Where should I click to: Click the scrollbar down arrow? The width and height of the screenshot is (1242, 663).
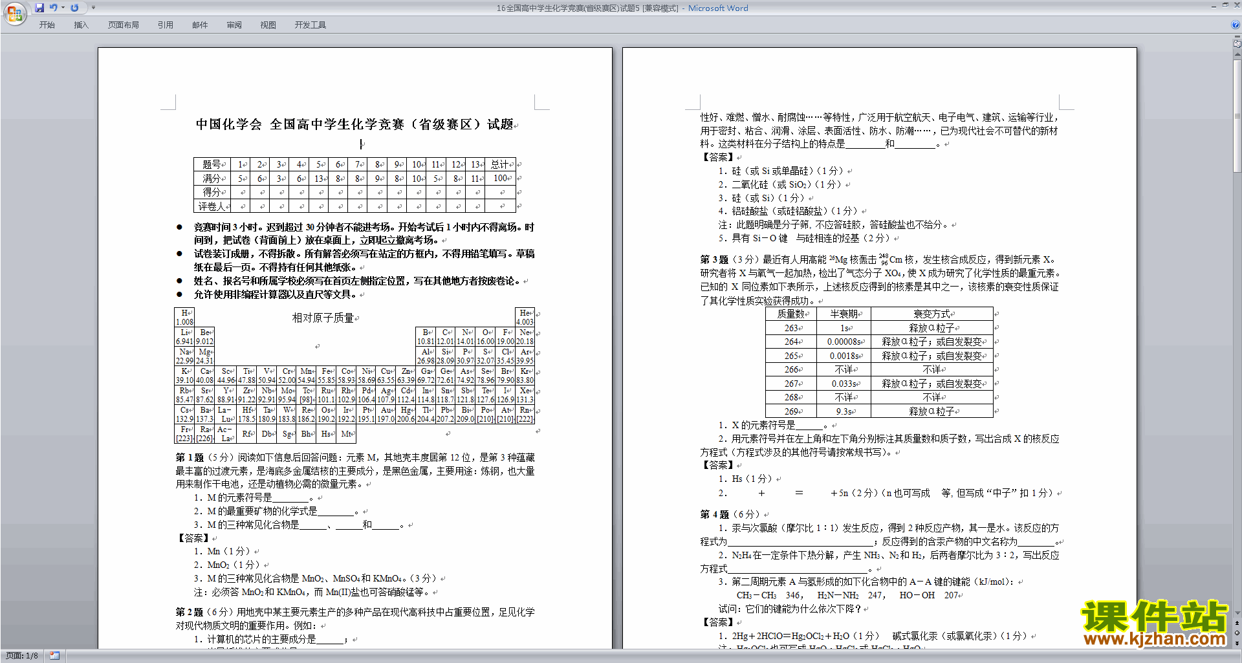click(1237, 613)
